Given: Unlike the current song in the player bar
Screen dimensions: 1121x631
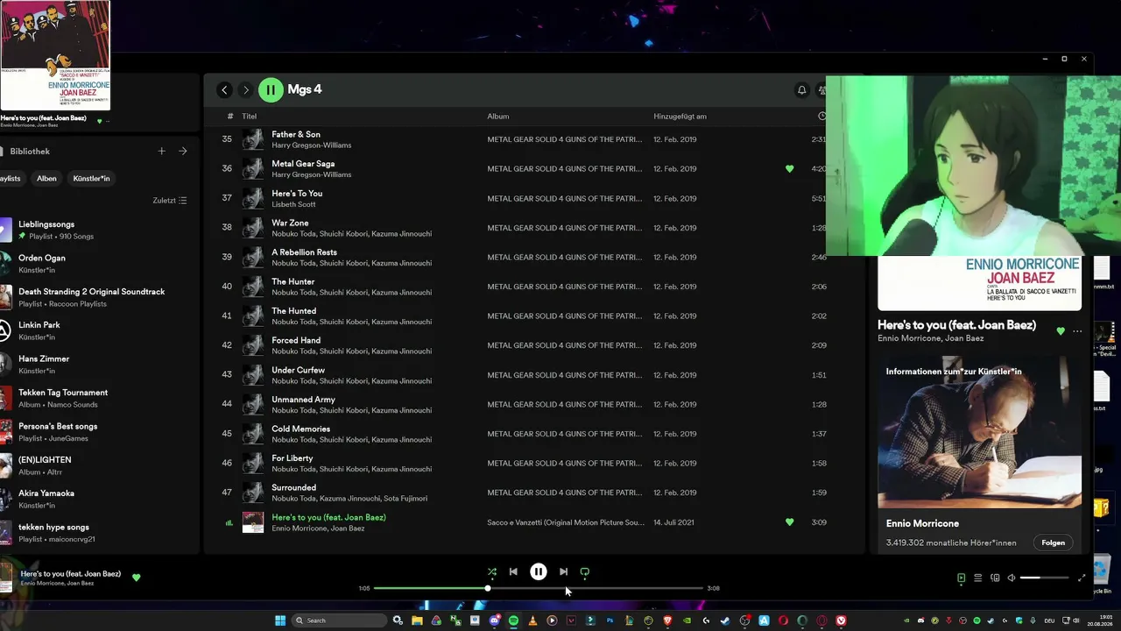Looking at the screenshot, I should click(136, 578).
